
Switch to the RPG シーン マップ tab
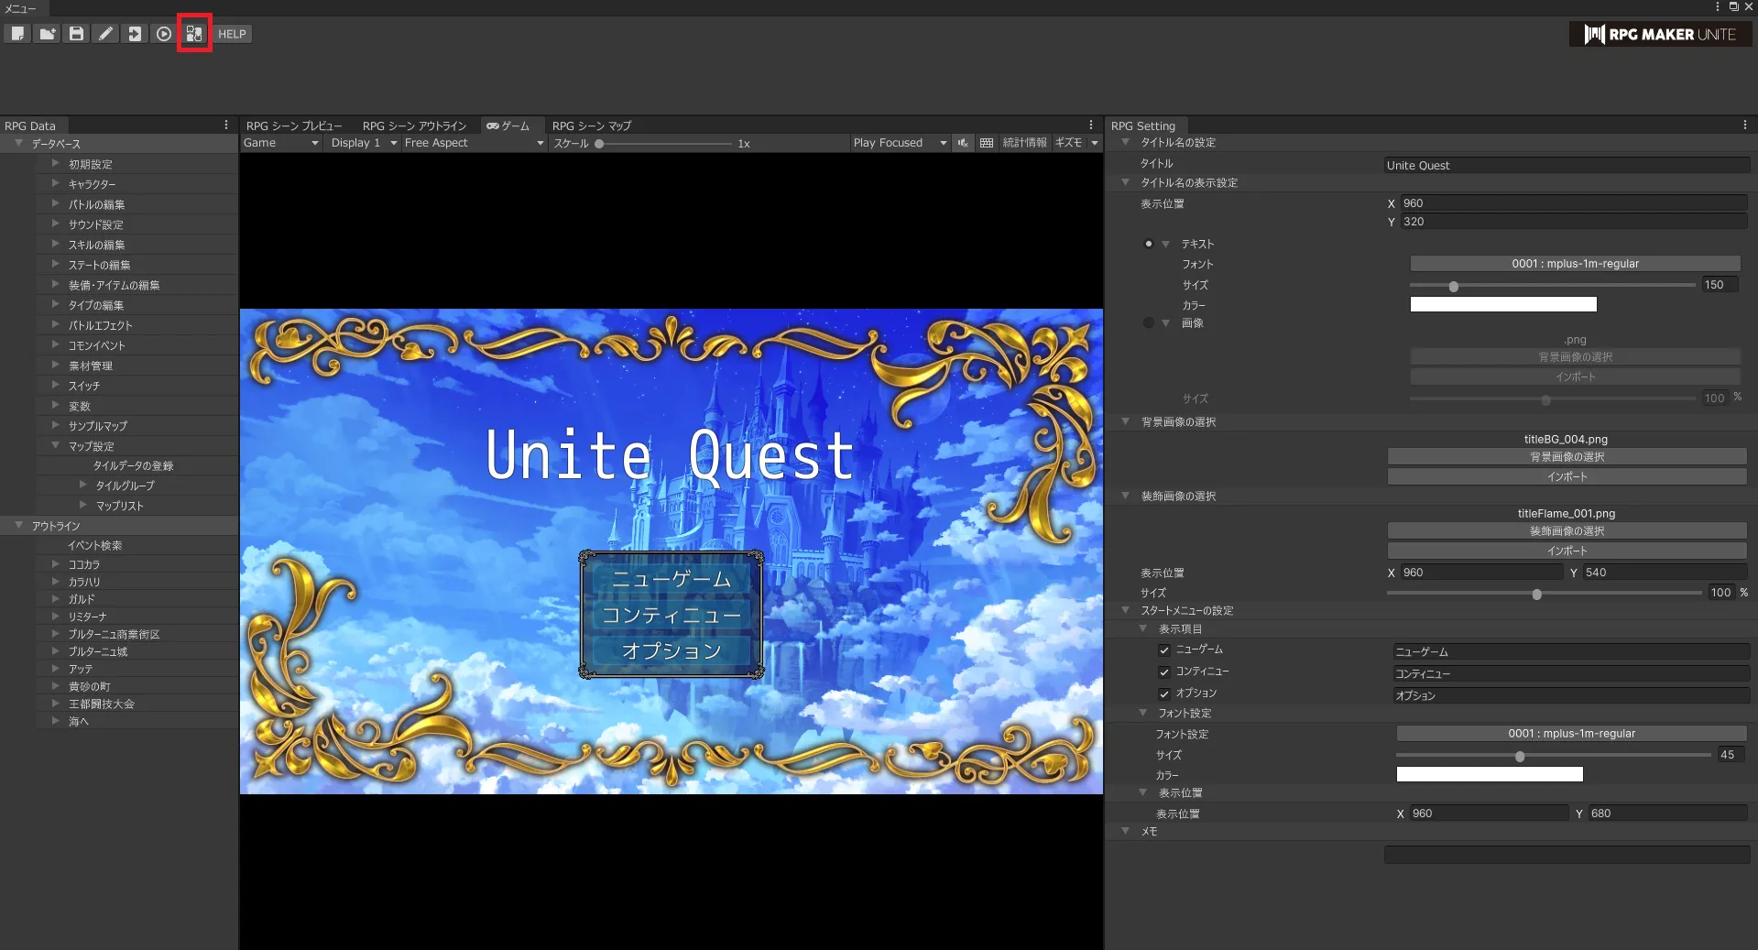tap(591, 126)
